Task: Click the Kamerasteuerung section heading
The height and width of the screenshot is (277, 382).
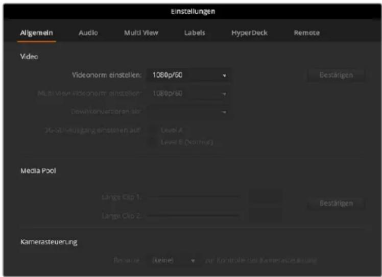Action: tap(49, 242)
